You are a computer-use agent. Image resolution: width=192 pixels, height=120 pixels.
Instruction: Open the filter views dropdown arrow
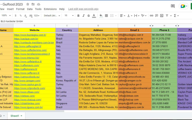coord(171,16)
